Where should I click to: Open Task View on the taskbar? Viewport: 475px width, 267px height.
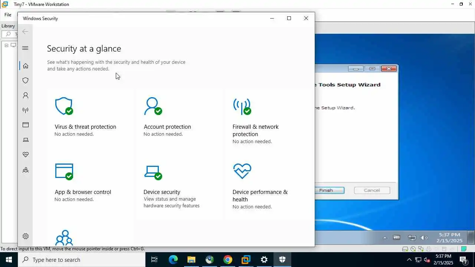(x=154, y=260)
